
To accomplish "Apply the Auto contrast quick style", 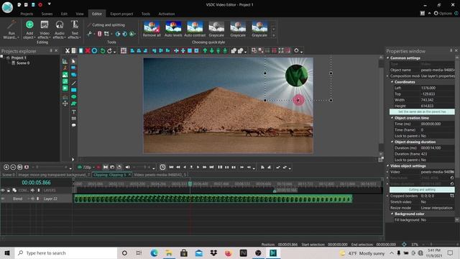I will [195, 29].
